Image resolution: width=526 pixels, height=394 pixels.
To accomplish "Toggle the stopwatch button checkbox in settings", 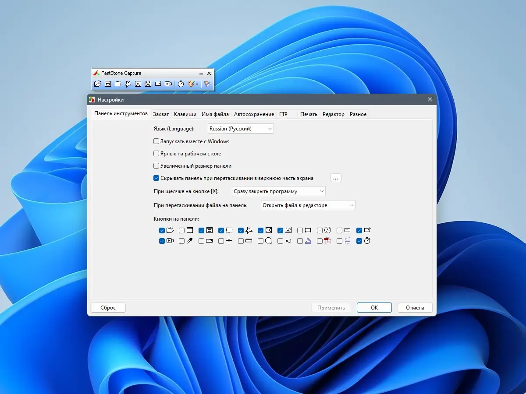I will tap(359, 241).
